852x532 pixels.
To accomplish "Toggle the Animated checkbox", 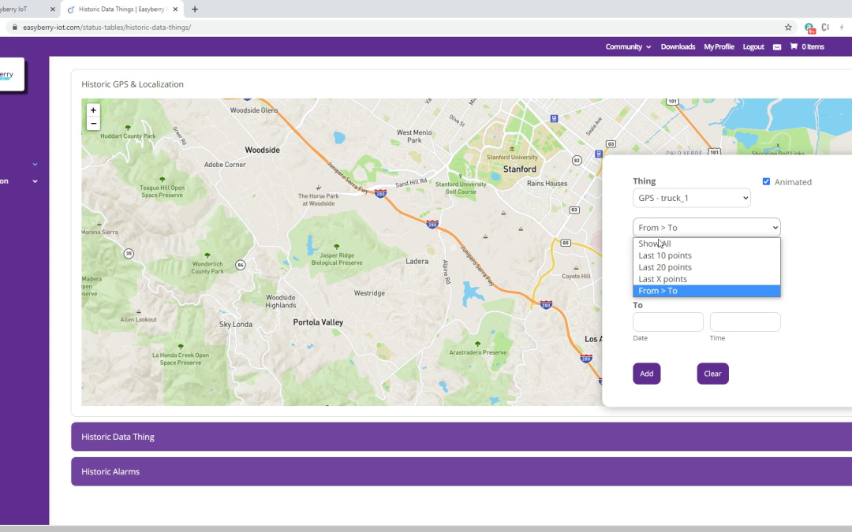I will point(766,182).
